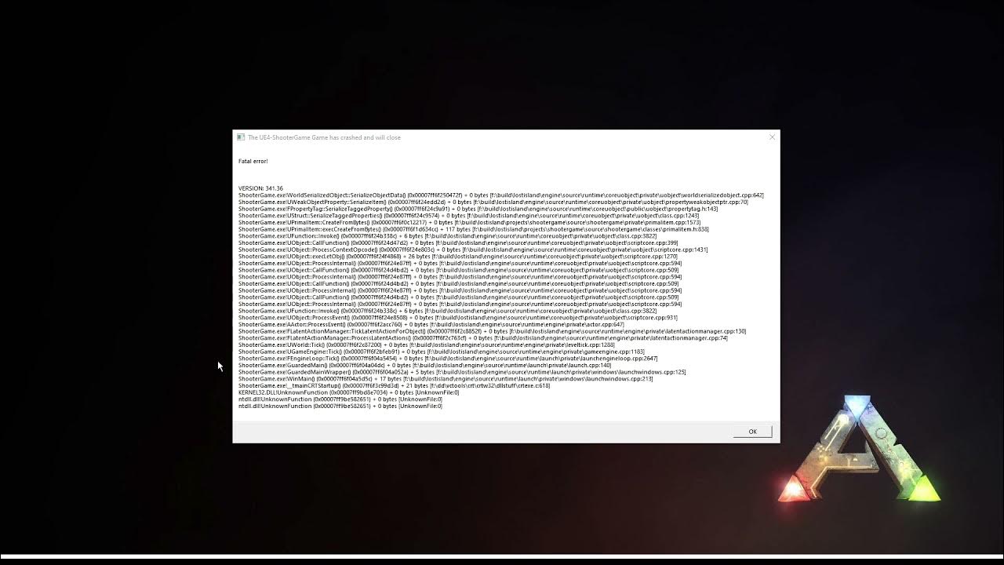This screenshot has width=1004, height=565.
Task: Click the 'VERSION: 341.36' line
Action: 260,188
